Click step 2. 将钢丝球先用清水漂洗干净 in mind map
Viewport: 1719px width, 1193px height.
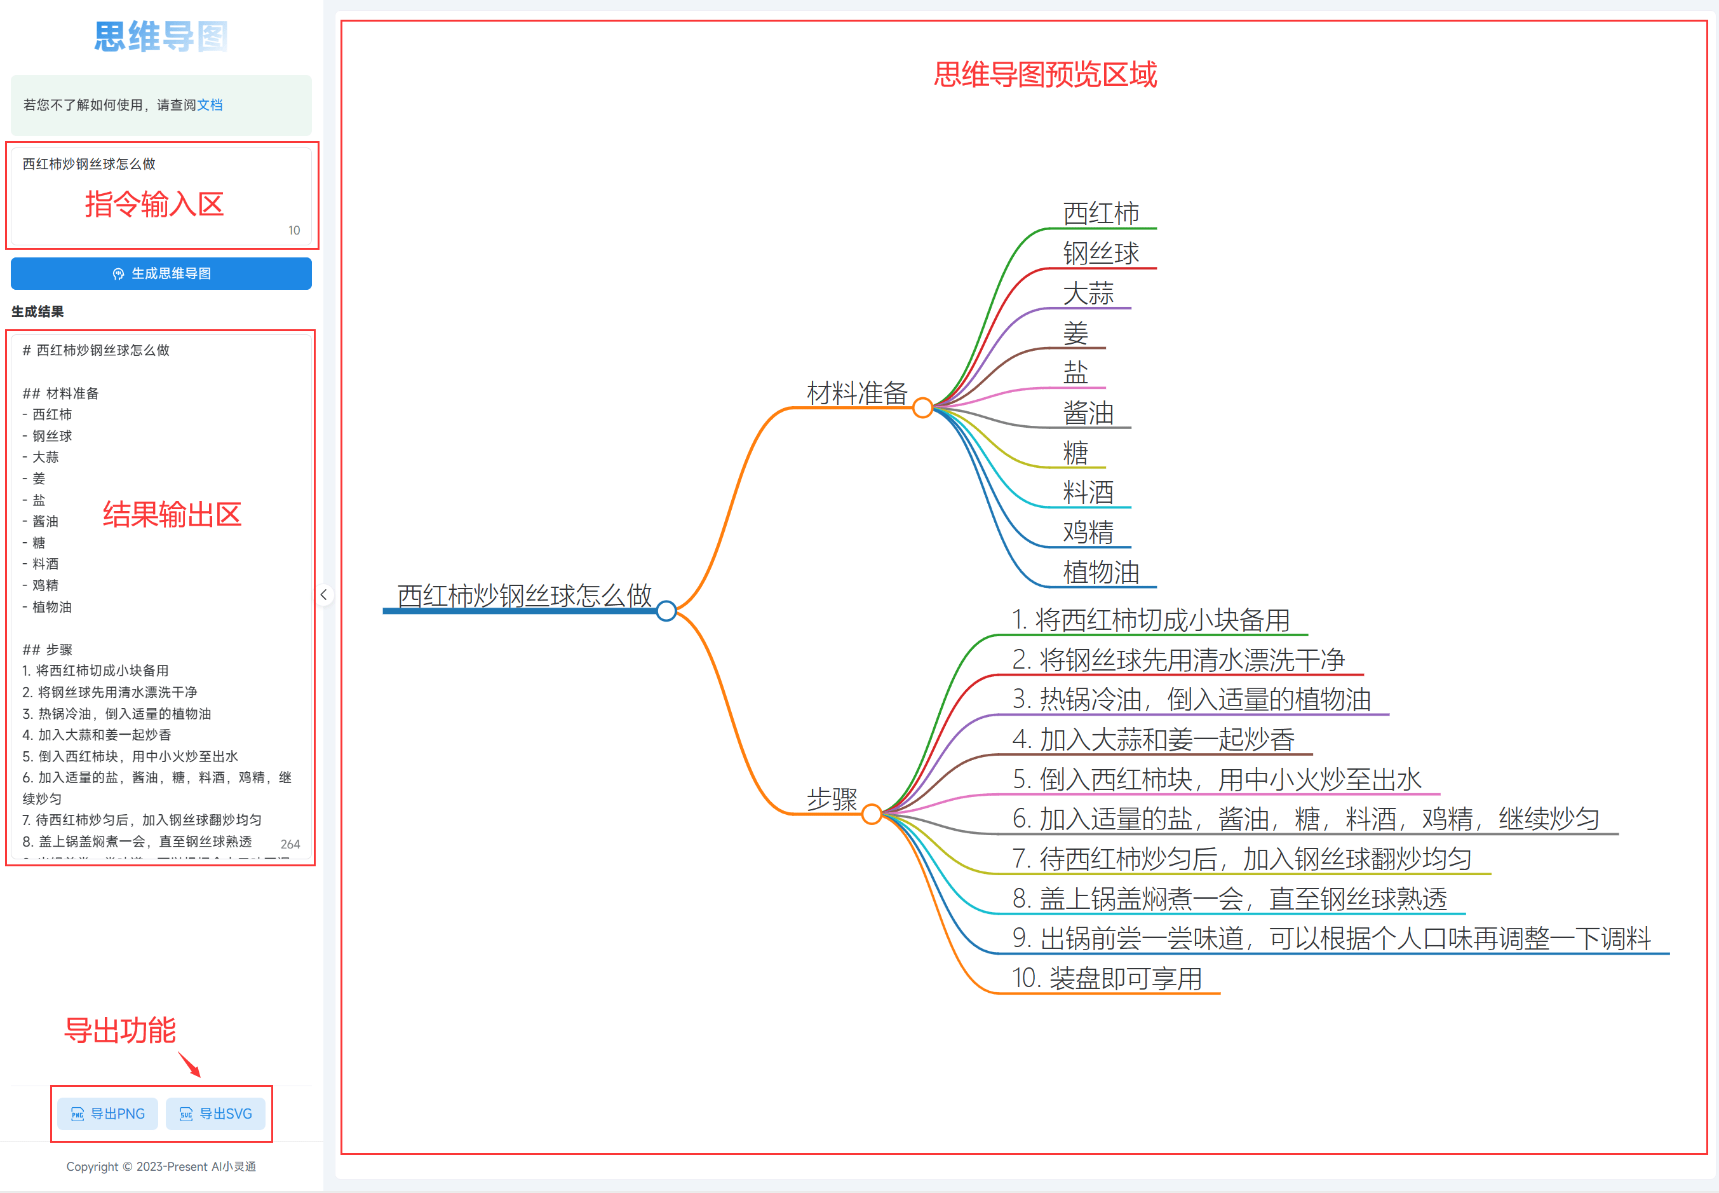(x=1178, y=659)
